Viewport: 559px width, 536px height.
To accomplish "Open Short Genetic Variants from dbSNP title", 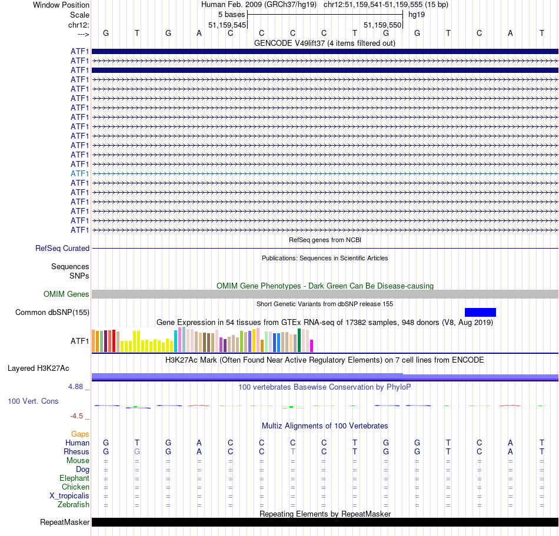I will point(325,304).
